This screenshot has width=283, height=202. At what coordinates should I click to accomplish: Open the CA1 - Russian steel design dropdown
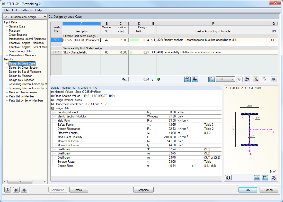(25, 17)
